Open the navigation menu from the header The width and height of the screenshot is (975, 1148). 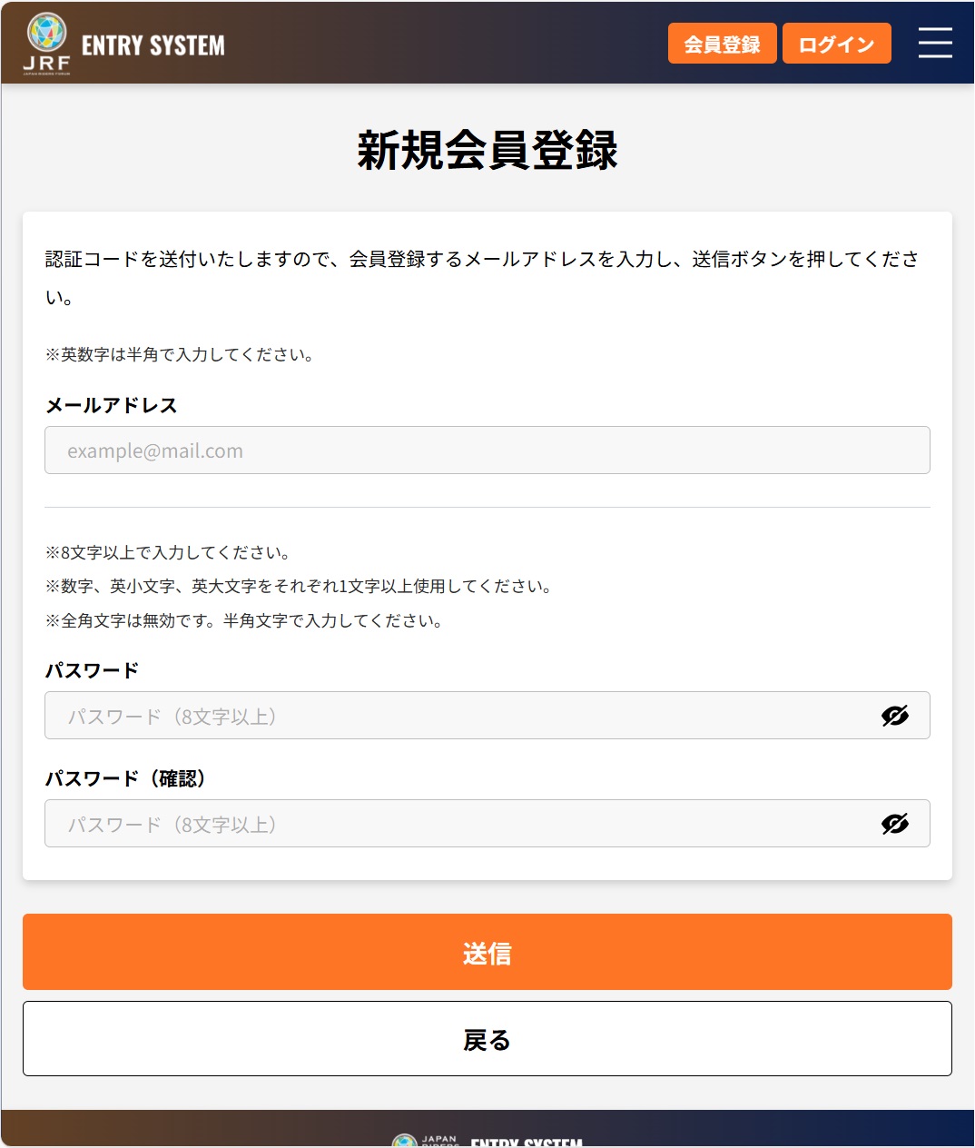tap(935, 43)
